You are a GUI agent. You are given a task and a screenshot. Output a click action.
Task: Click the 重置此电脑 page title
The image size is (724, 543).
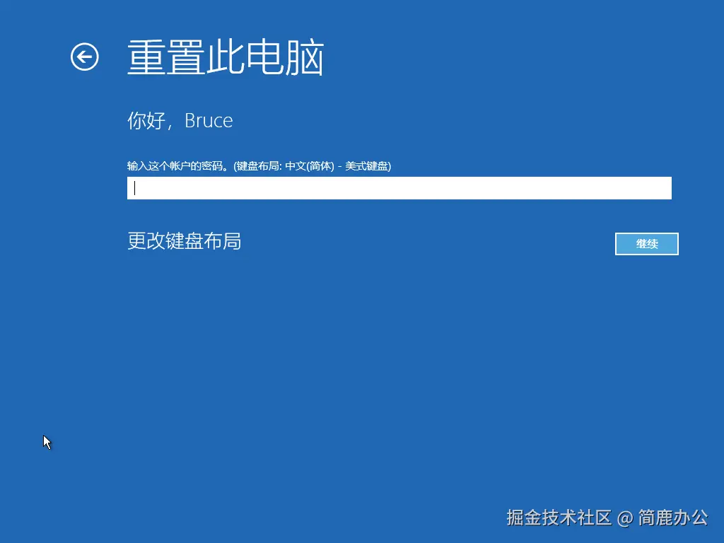pyautogui.click(x=226, y=58)
